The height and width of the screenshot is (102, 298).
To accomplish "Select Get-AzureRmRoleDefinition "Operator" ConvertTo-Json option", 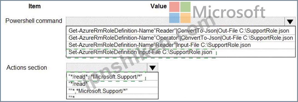I will click(x=181, y=38).
